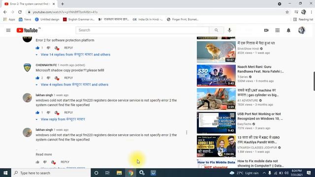The width and height of the screenshot is (315, 177).
Task: Open the notifications bell
Action: 288,30
